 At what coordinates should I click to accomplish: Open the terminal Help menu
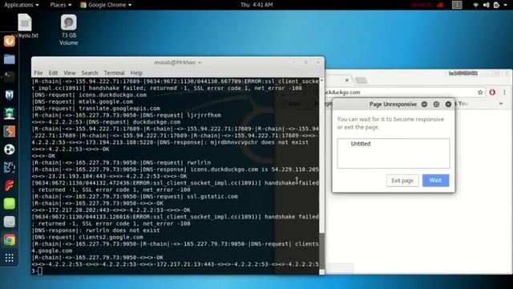(x=136, y=73)
